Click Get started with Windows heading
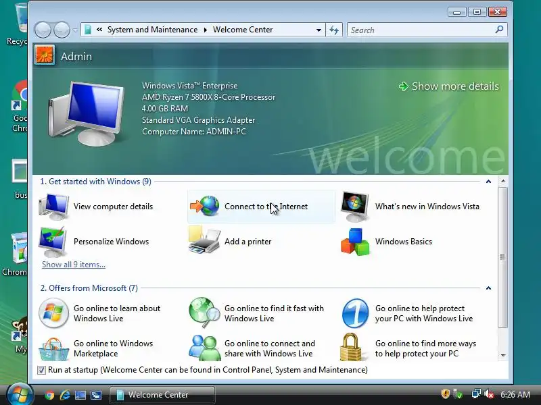The image size is (541, 405). [x=95, y=182]
